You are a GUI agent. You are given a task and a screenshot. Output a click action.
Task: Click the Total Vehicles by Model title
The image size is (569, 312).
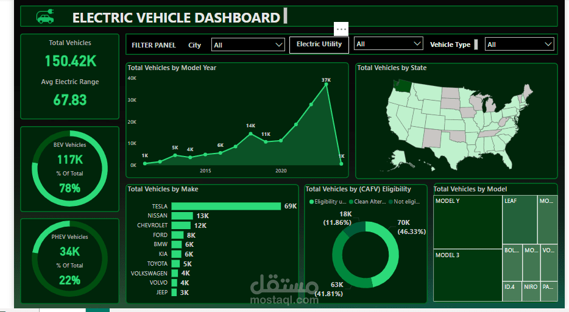(470, 189)
